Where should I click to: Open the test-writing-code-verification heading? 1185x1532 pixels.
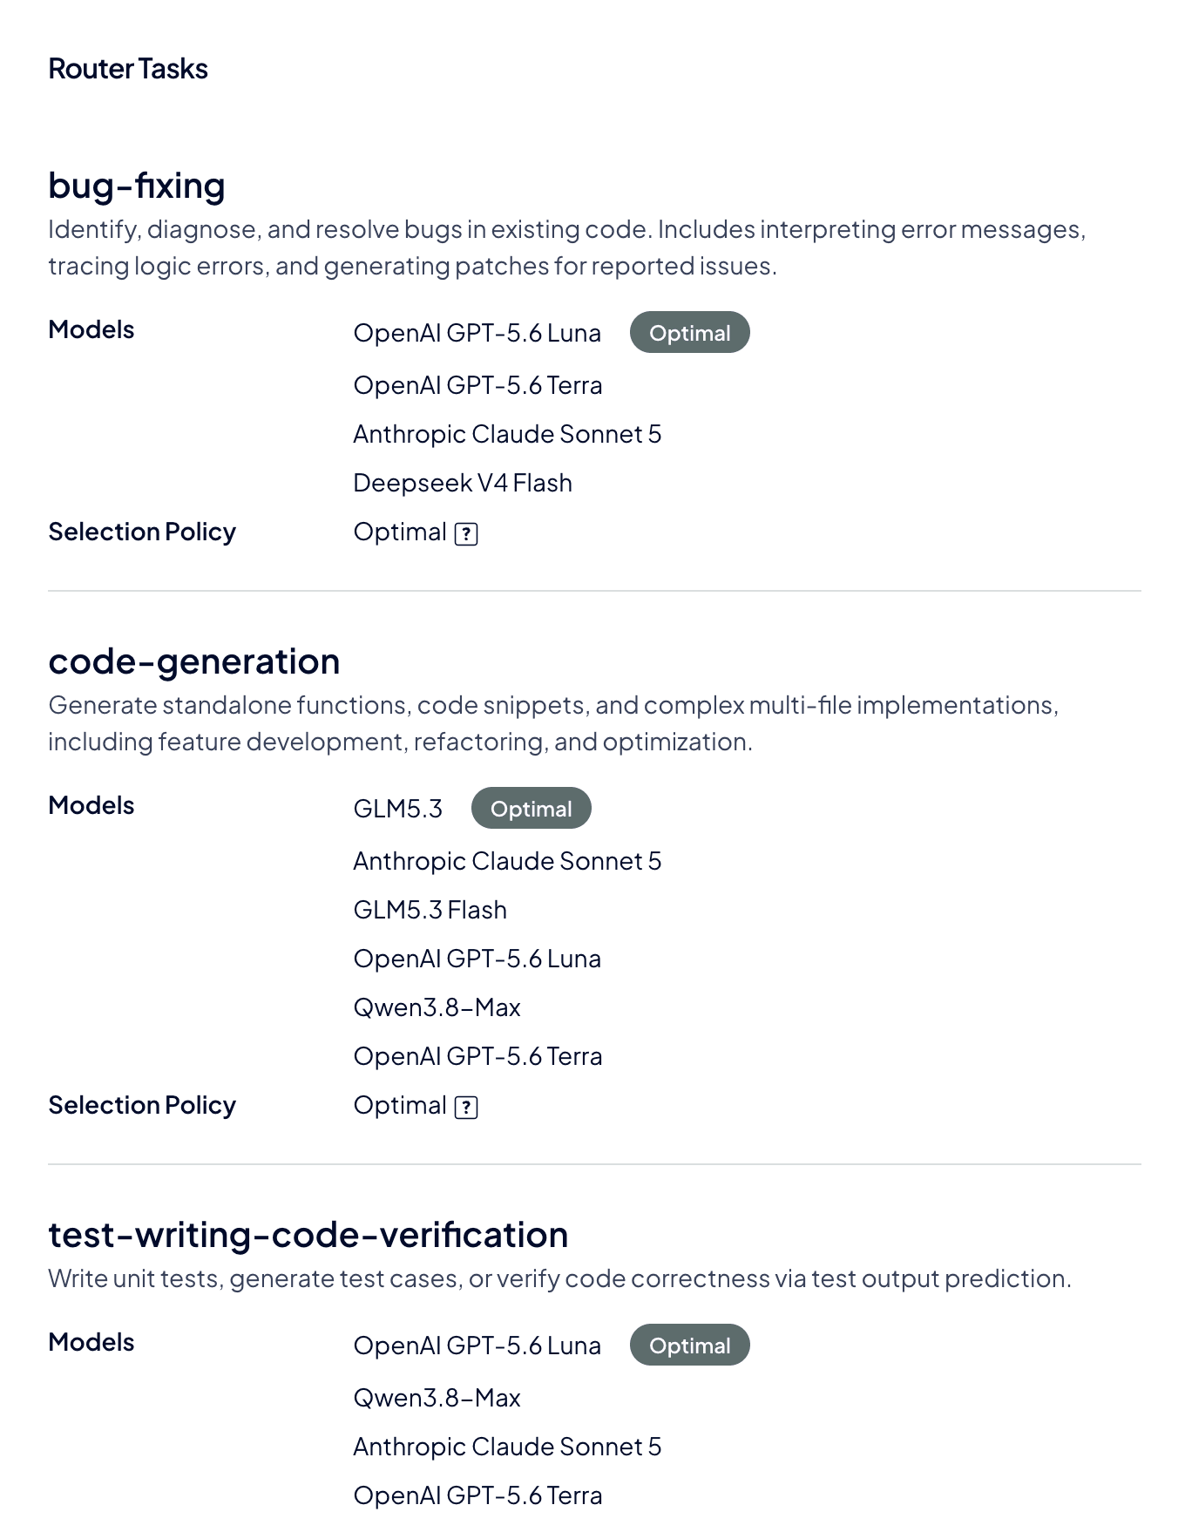pos(308,1235)
